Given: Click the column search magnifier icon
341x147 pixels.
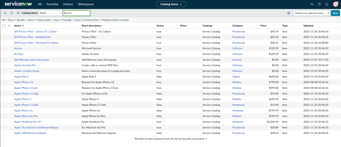Looking at the screenshot, I should 9,26.
